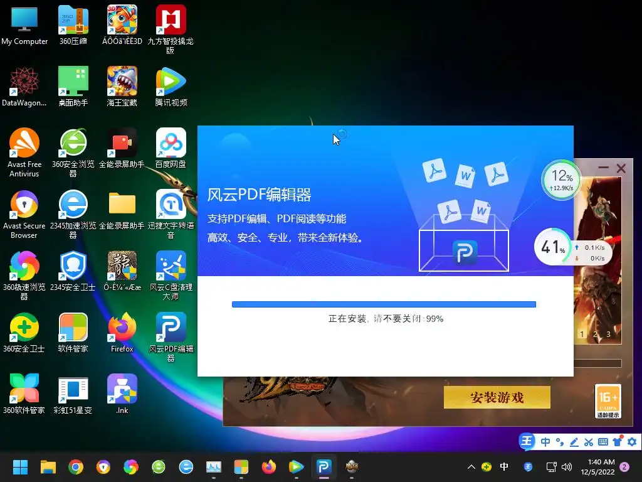
Task: Open the DataWagon desktop shortcut
Action: [24, 87]
